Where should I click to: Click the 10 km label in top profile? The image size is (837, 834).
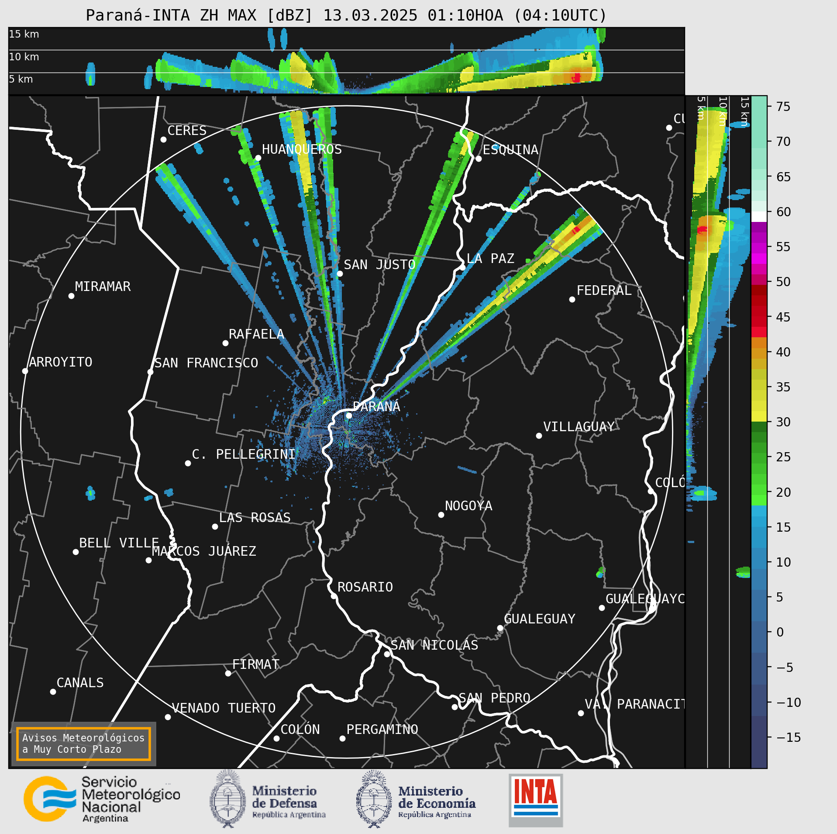(24, 57)
